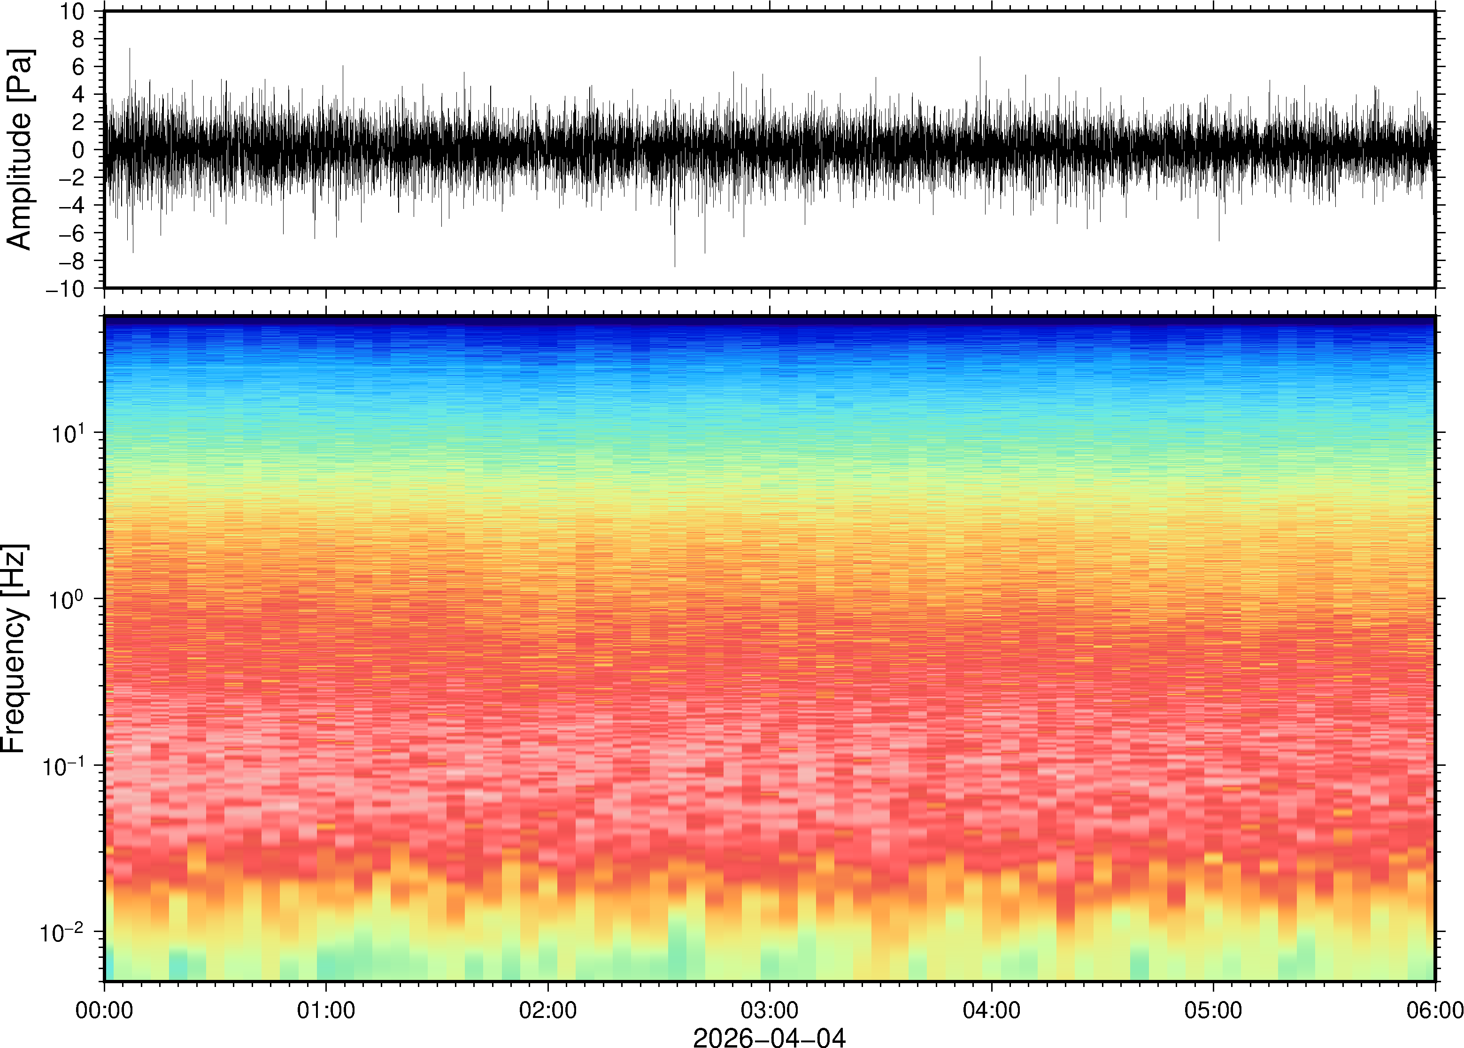Click the -8 amplitude tick label
Viewport: 1464px width, 1048px height.
click(x=71, y=262)
